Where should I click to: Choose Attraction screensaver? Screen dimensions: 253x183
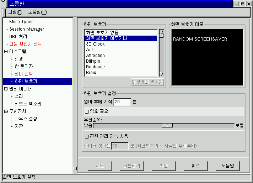(121, 56)
